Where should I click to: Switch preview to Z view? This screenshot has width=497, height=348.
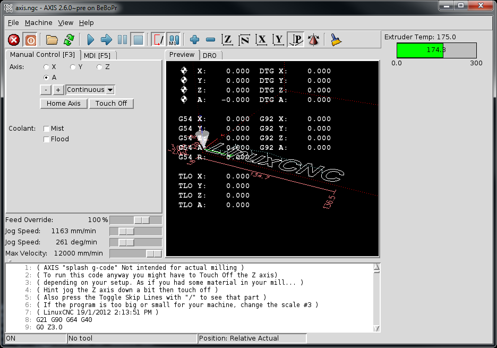pyautogui.click(x=227, y=39)
